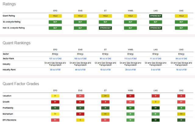195x126 pixels.
Task: Click the ET column header in Ratings
Action: (105, 10)
